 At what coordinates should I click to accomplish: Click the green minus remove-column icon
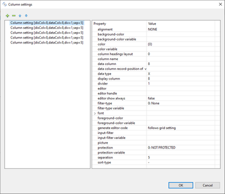(14, 15)
